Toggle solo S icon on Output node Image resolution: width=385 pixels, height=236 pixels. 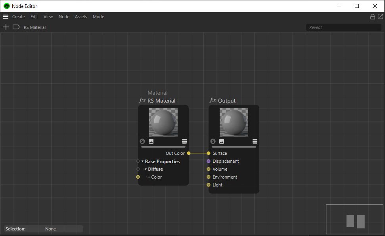coord(213,141)
